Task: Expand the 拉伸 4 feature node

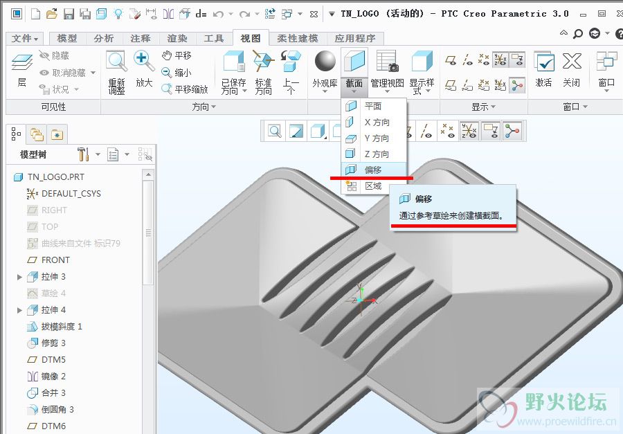Action: click(x=19, y=310)
